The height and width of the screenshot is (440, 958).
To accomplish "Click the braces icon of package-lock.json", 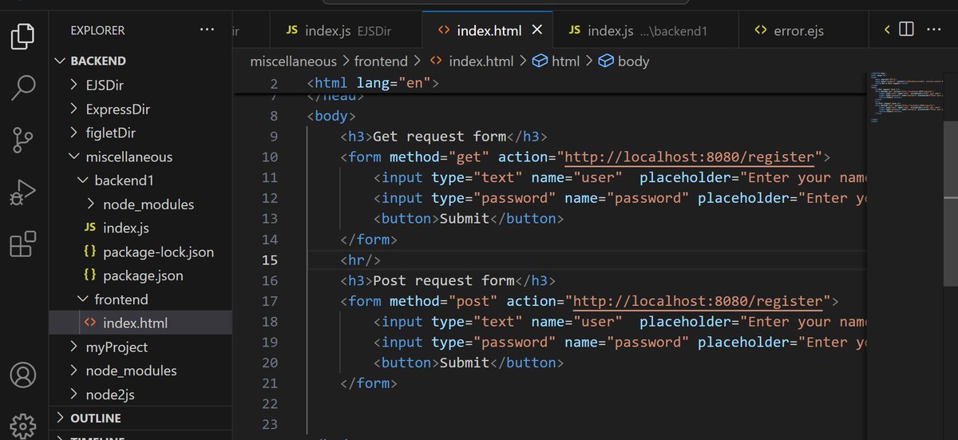I will [89, 252].
